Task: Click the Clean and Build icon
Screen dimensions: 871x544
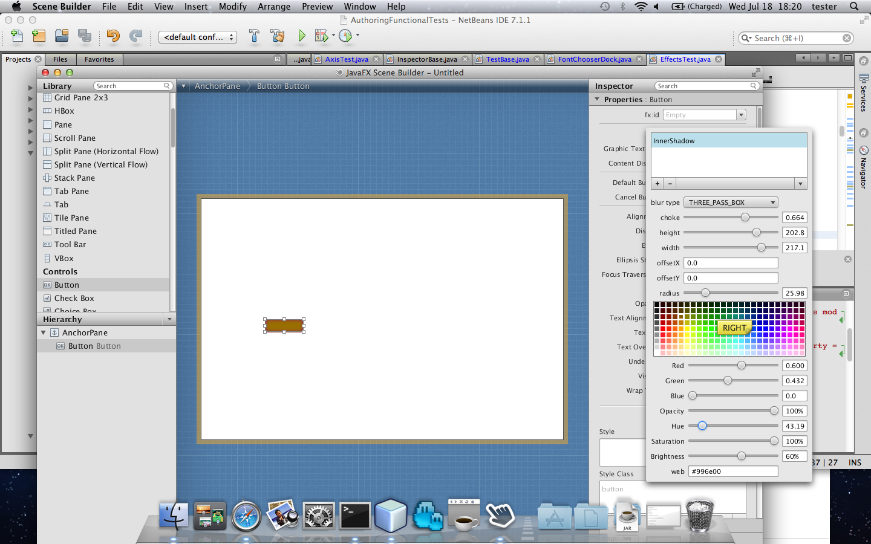Action: (x=278, y=36)
